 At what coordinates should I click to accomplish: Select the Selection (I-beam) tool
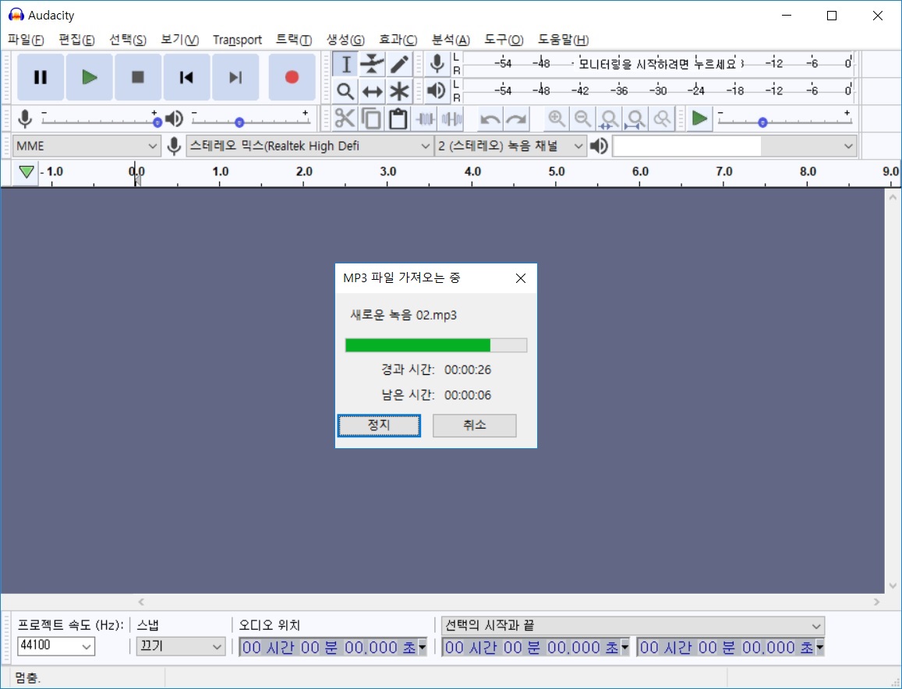point(345,64)
